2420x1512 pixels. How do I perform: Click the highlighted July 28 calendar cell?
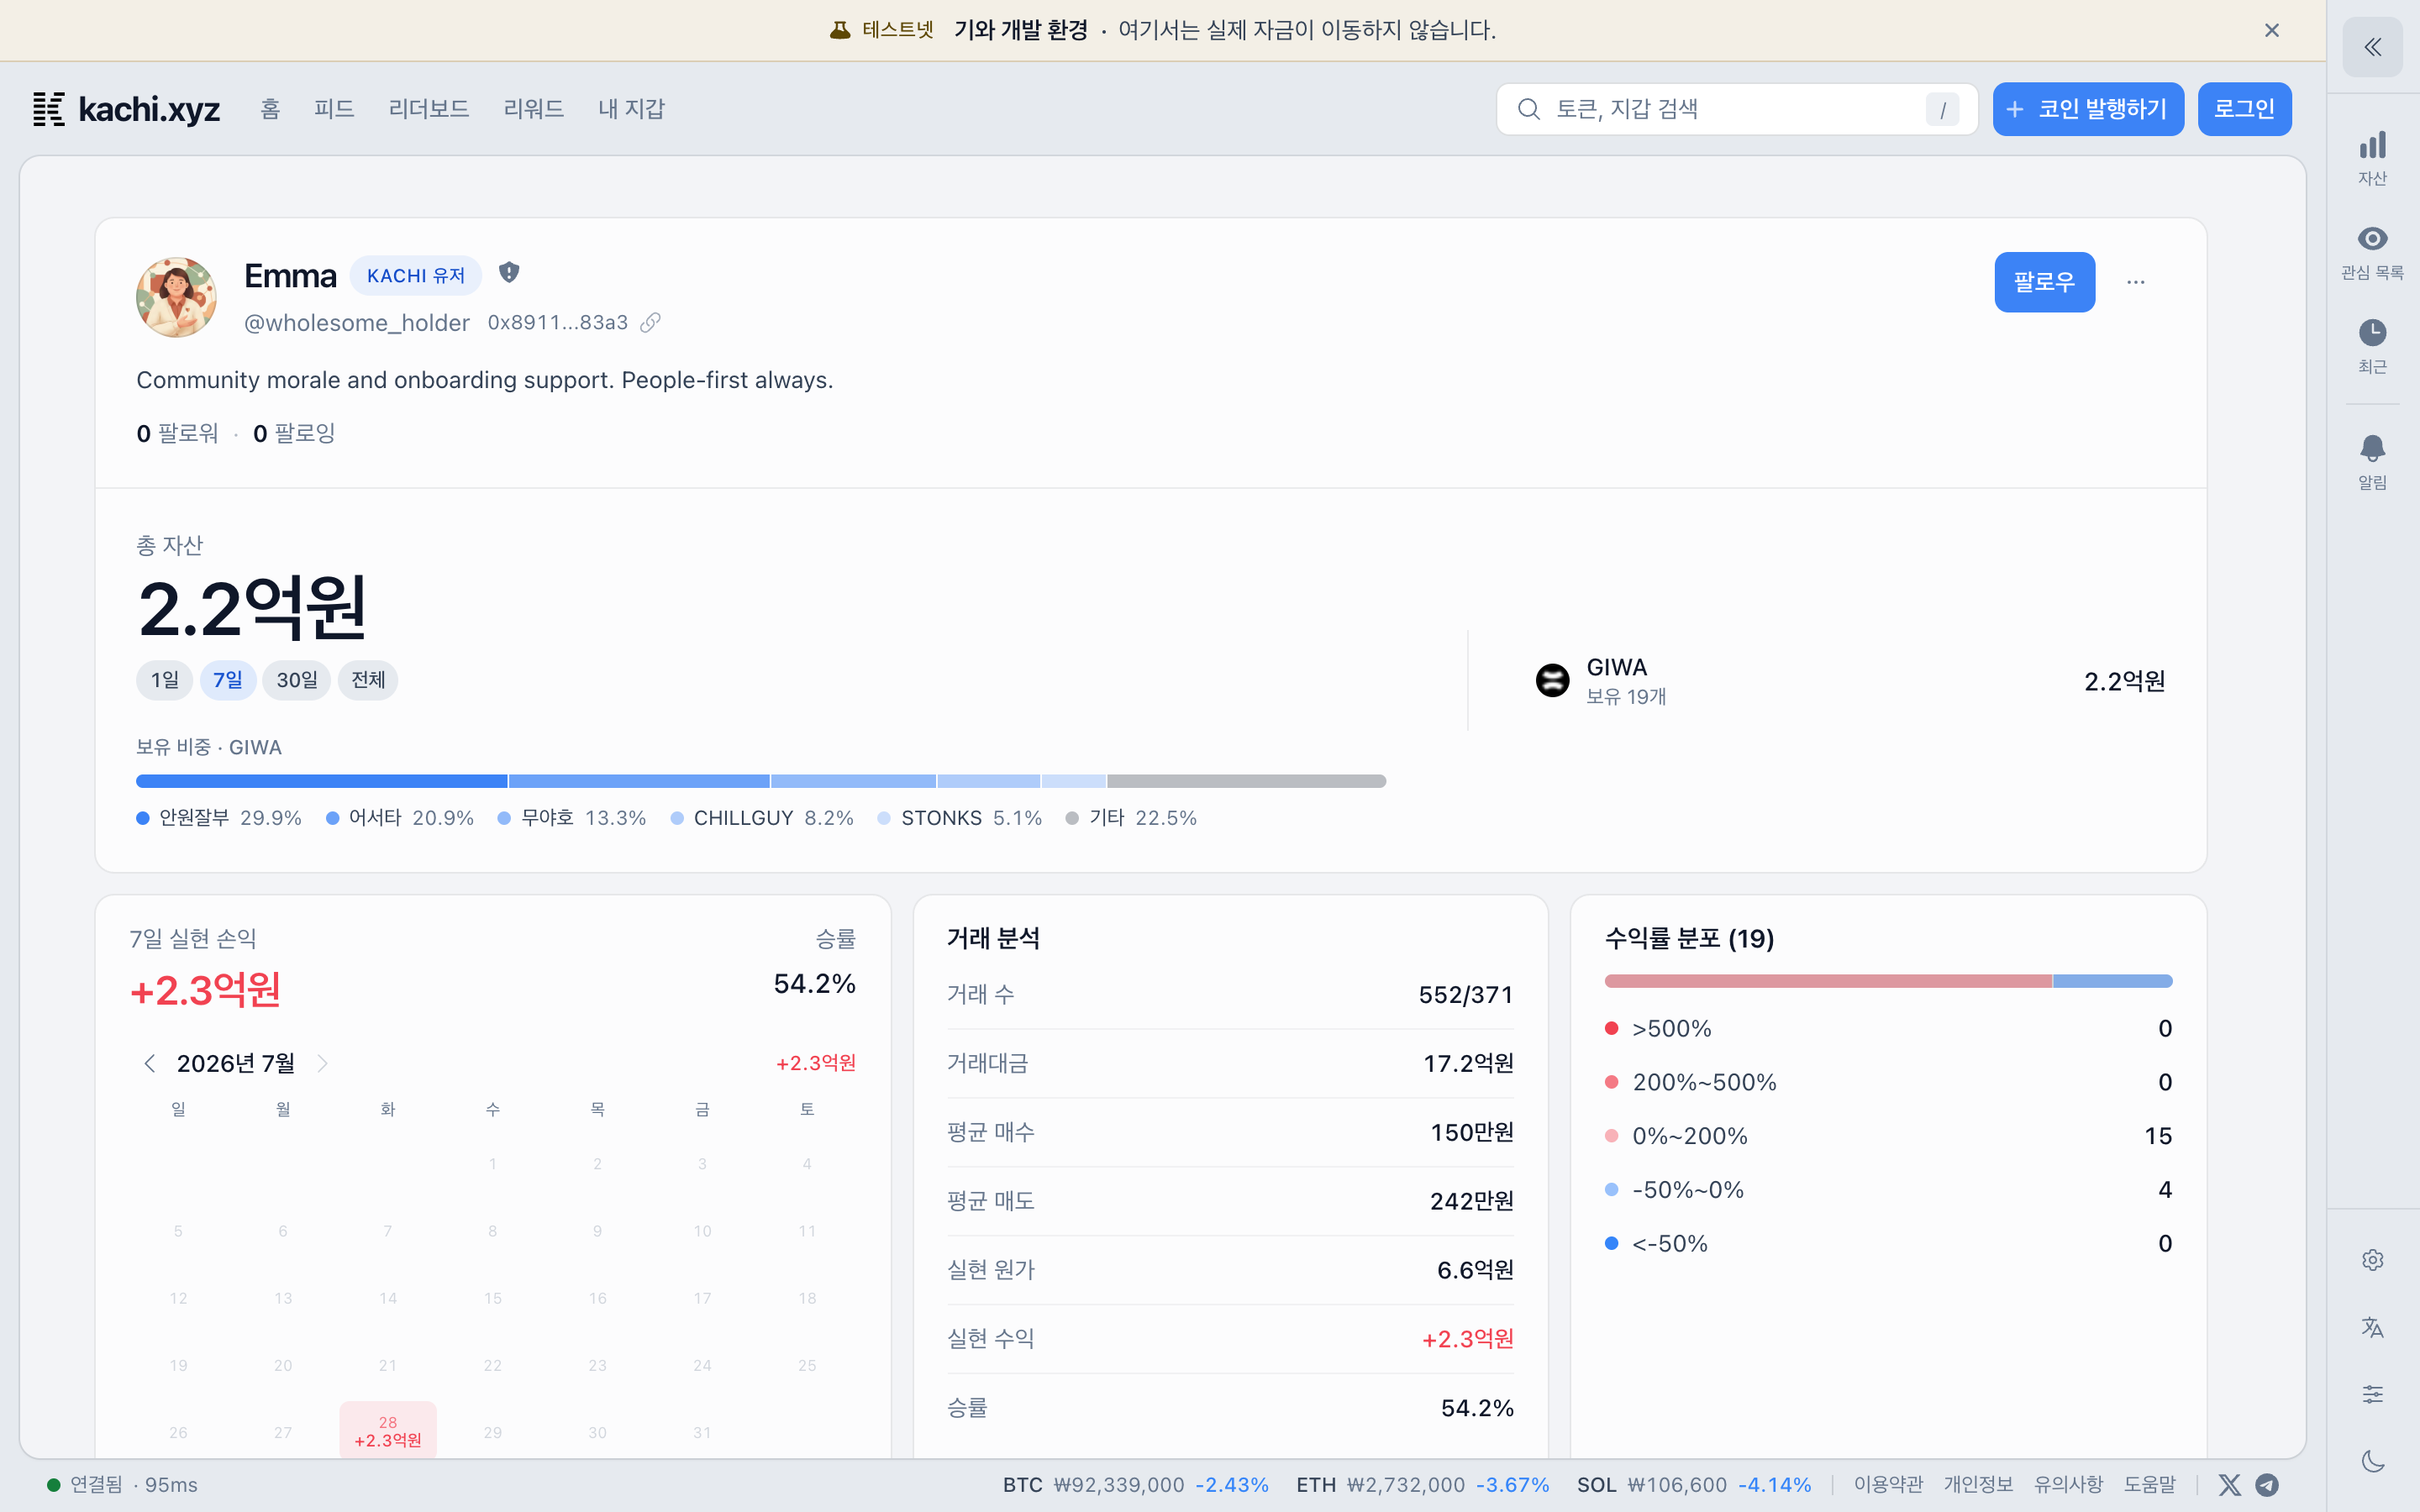tap(388, 1431)
